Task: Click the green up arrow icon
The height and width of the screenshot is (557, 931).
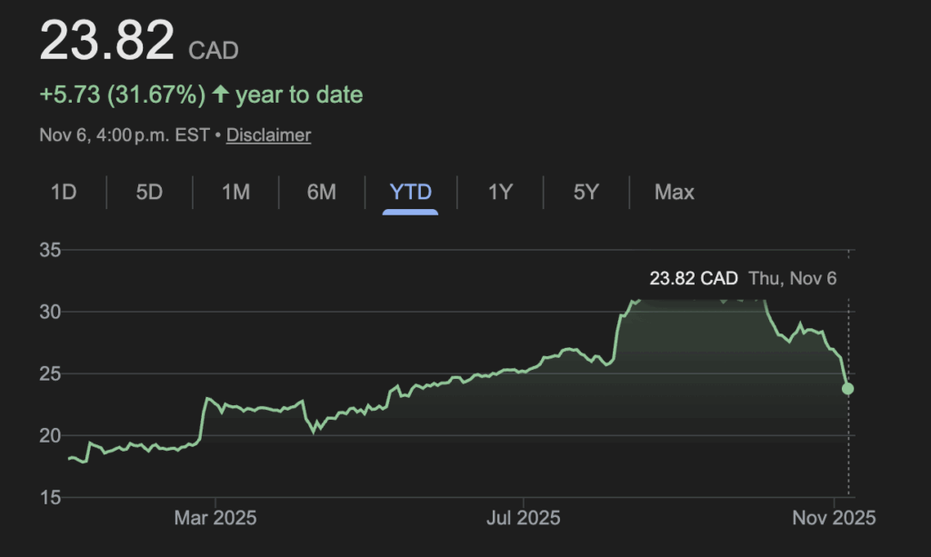Action: [x=220, y=94]
